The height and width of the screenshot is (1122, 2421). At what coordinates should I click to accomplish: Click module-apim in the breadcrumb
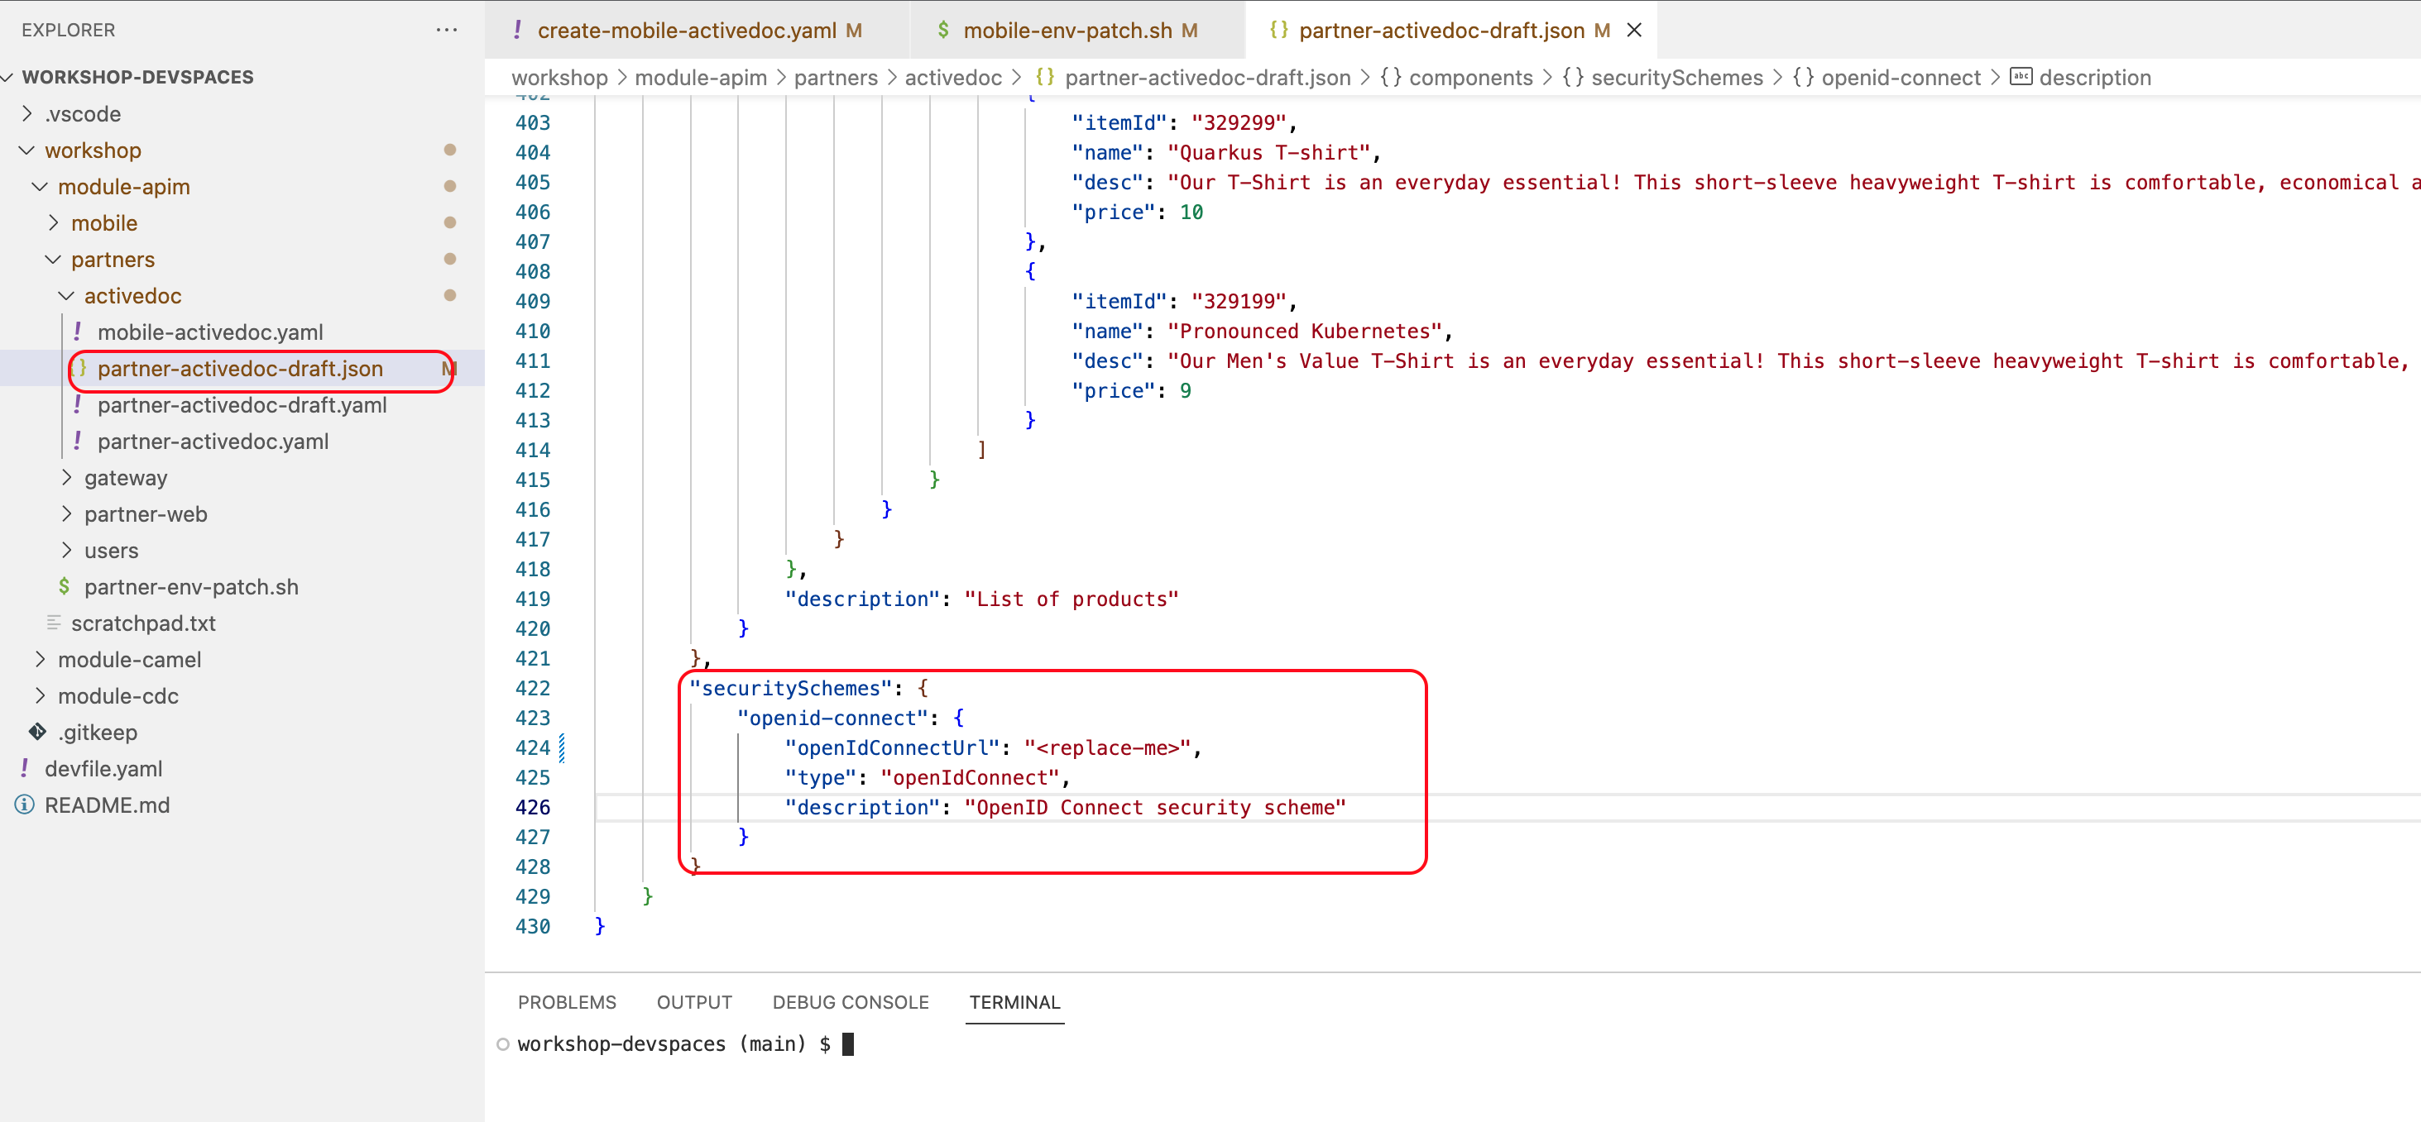tap(701, 77)
